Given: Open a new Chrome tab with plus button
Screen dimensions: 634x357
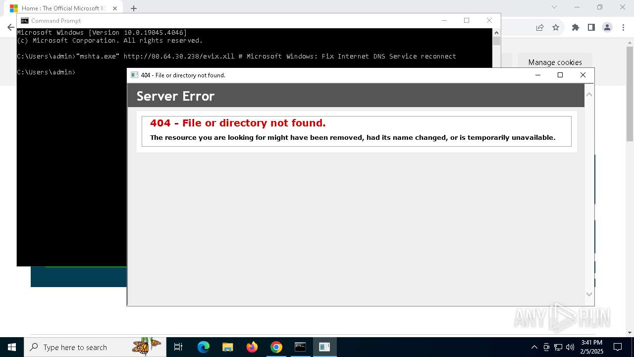Looking at the screenshot, I should [133, 8].
